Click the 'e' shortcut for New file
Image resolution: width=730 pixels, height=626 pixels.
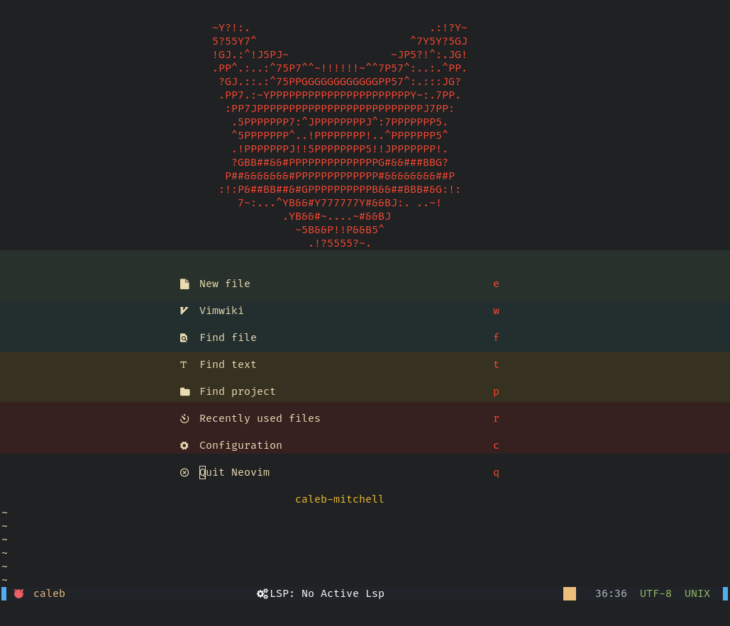pos(496,284)
